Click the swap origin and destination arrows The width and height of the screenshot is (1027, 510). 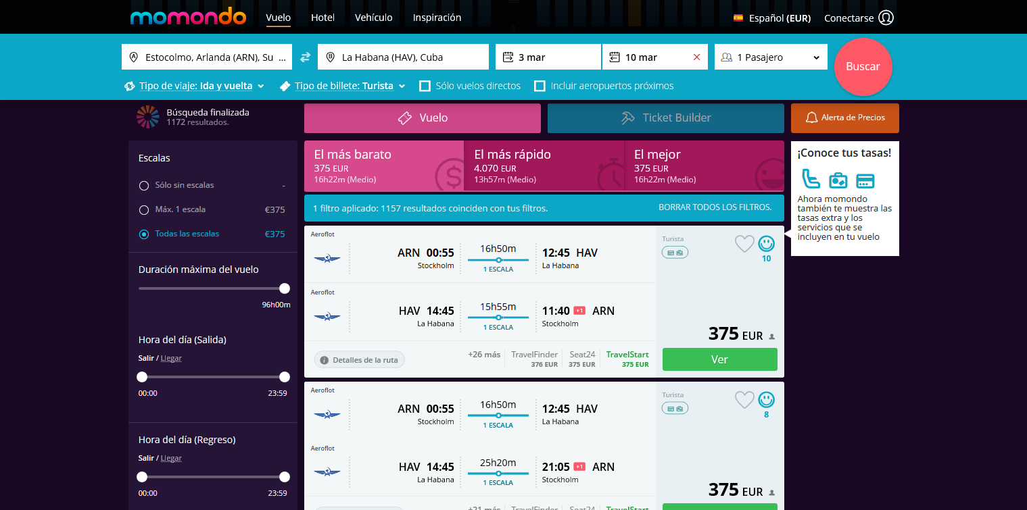point(305,57)
